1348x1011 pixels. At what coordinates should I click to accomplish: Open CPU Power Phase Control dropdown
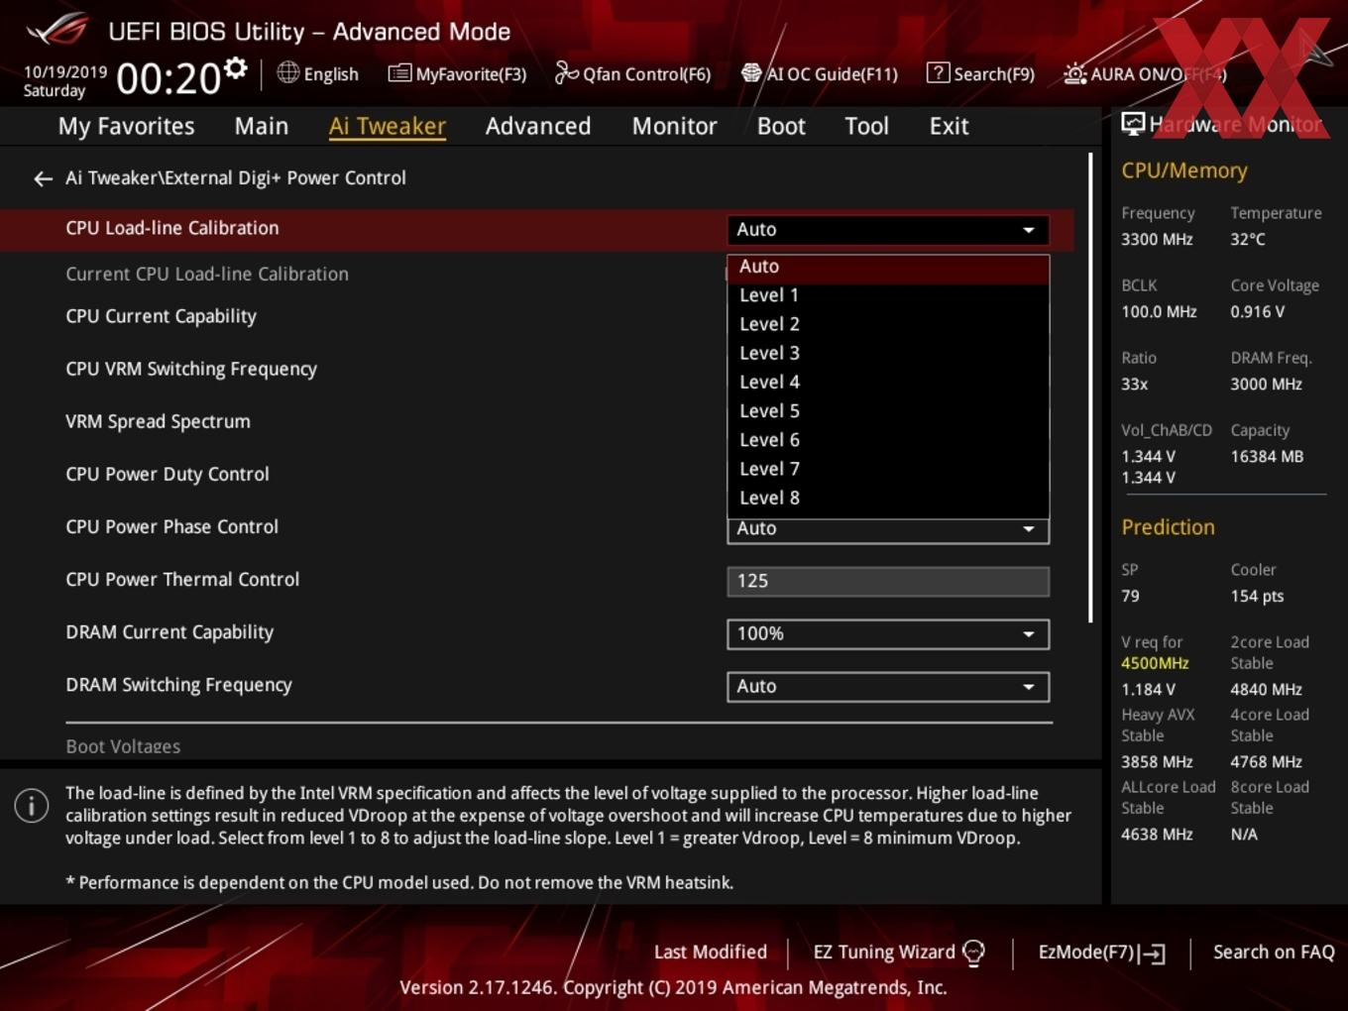888,529
